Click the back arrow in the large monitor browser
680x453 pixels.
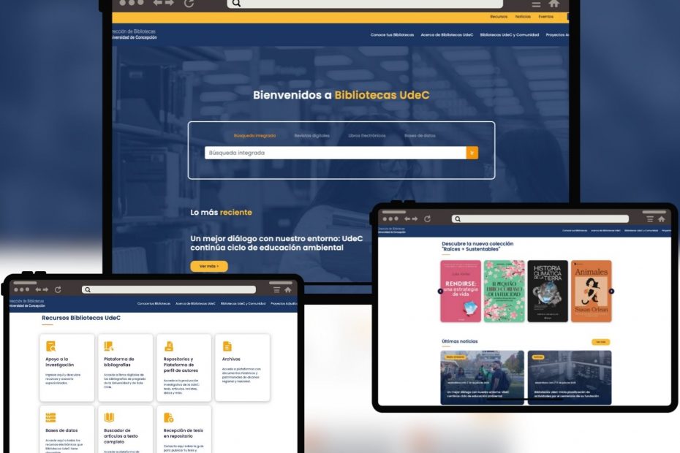(x=157, y=3)
